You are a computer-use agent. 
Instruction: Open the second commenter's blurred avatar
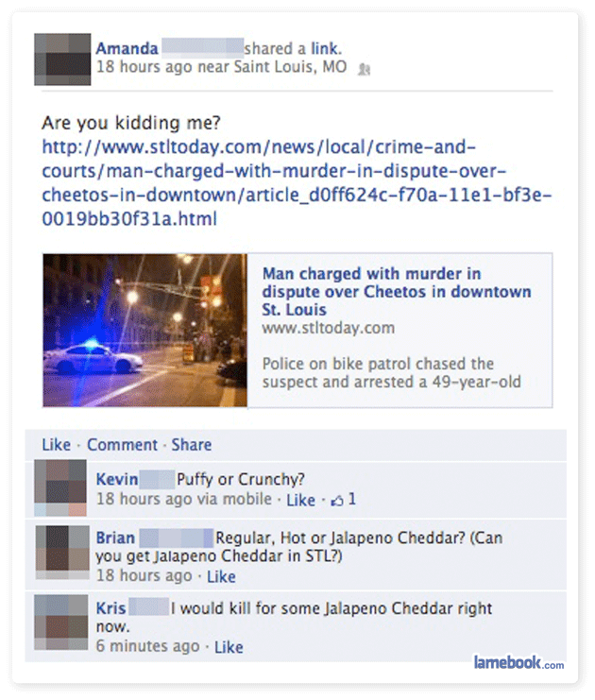point(62,553)
